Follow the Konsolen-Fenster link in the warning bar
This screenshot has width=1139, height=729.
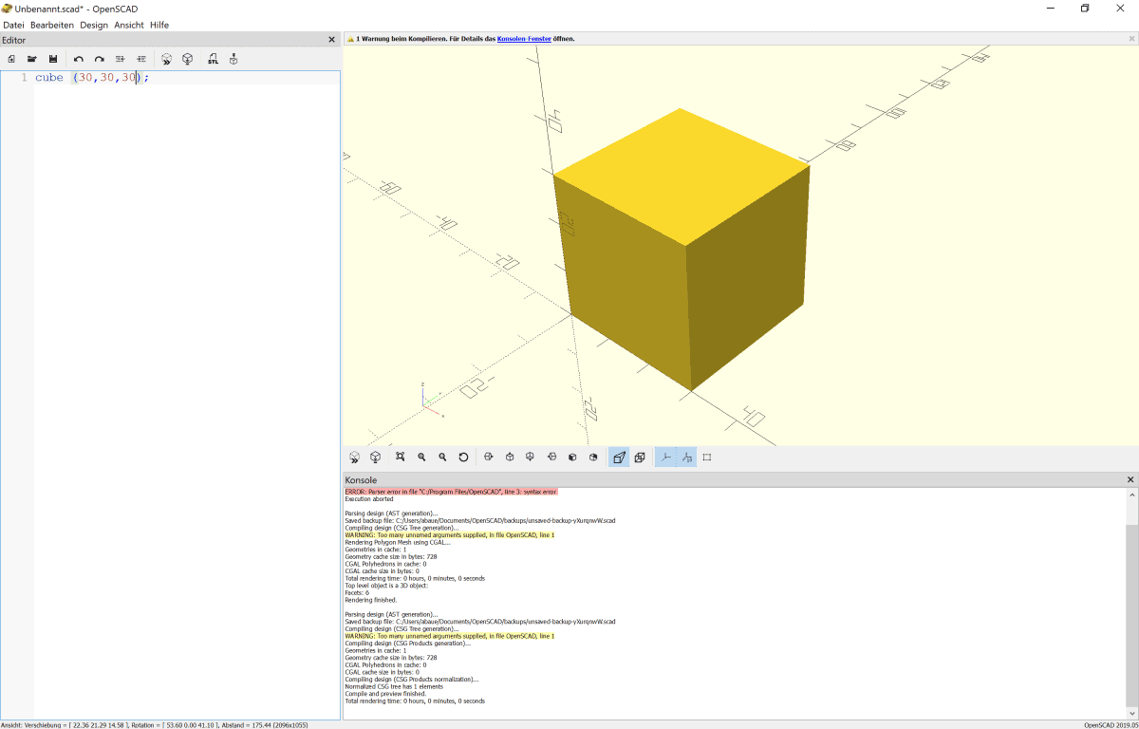[523, 39]
